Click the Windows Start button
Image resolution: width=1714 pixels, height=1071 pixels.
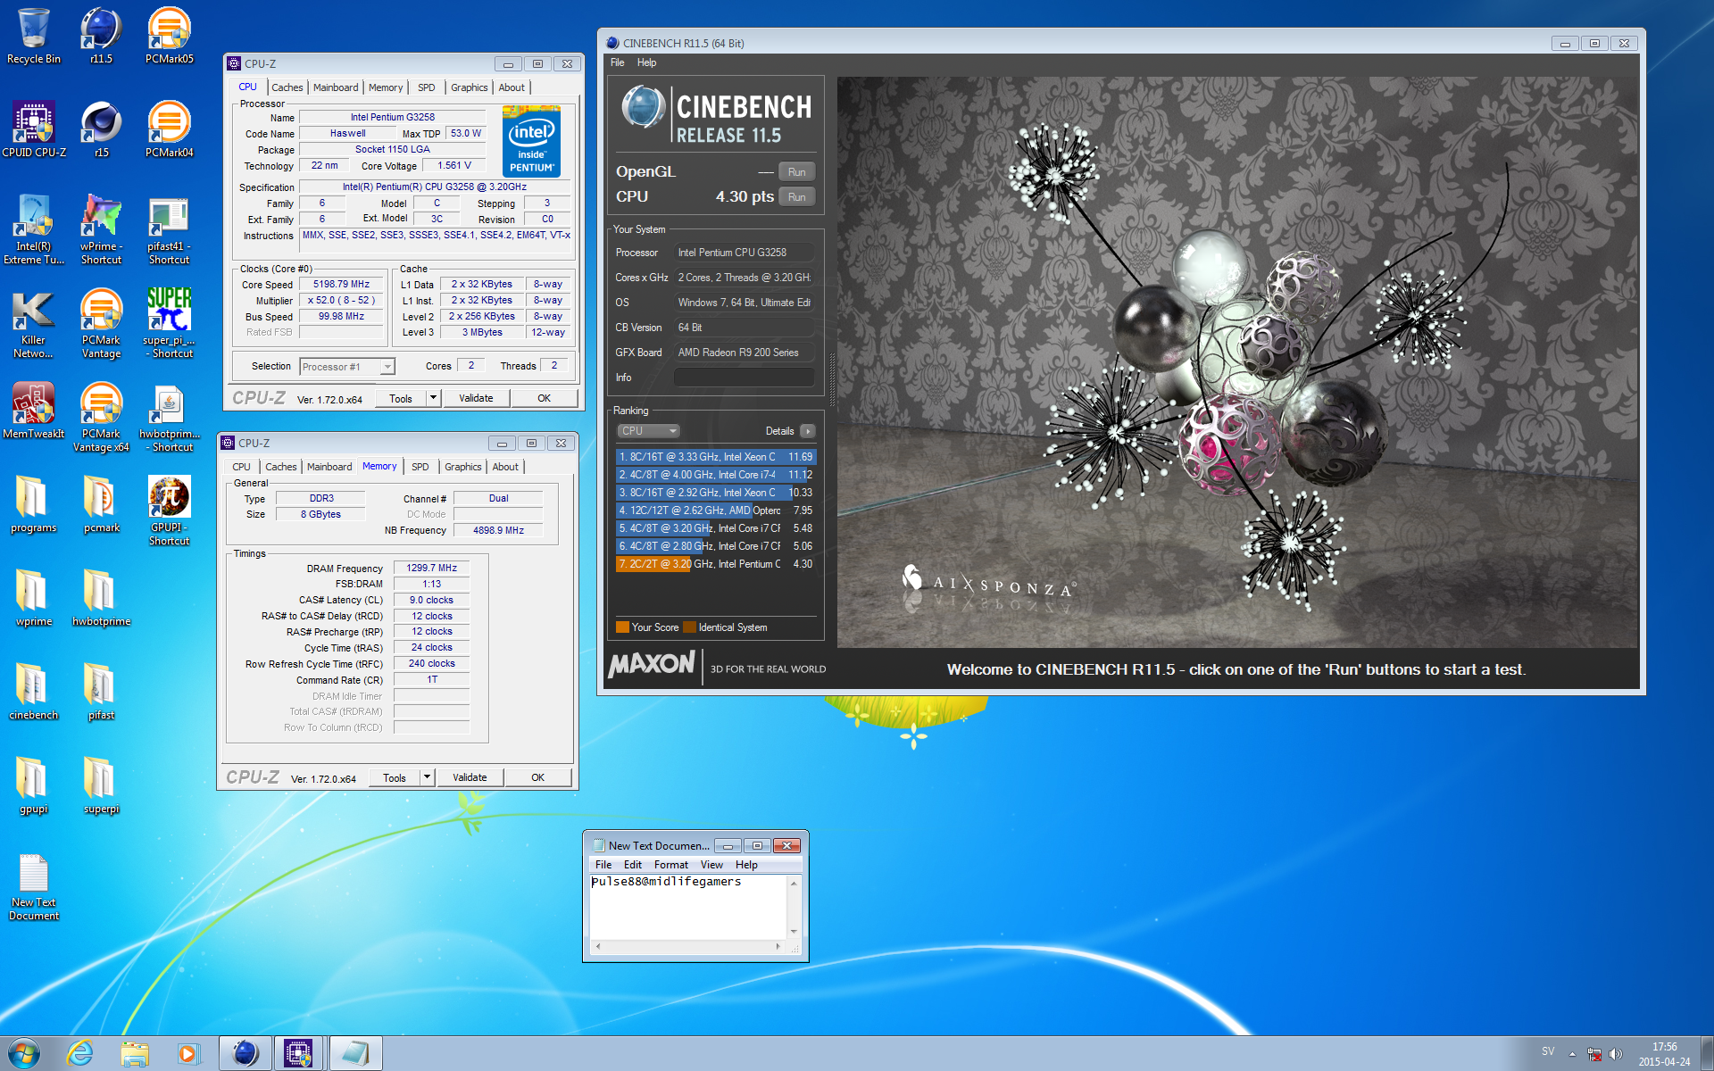pos(24,1053)
